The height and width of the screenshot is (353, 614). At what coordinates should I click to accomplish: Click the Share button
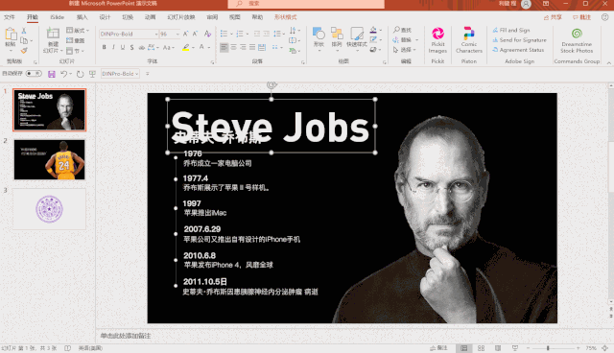tap(553, 17)
